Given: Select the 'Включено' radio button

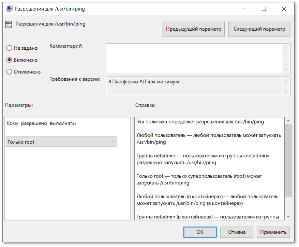Looking at the screenshot, I should [10, 60].
